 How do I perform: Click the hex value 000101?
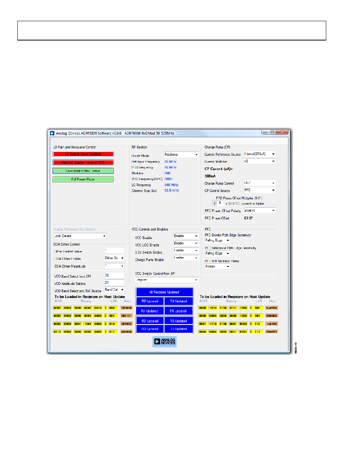point(126,316)
